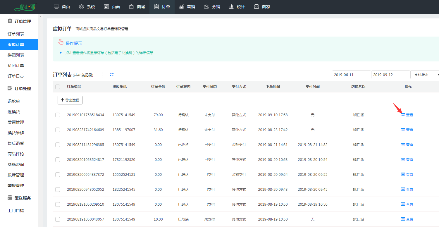Click the 导出数据 export button
The image size is (439, 227).
70,100
